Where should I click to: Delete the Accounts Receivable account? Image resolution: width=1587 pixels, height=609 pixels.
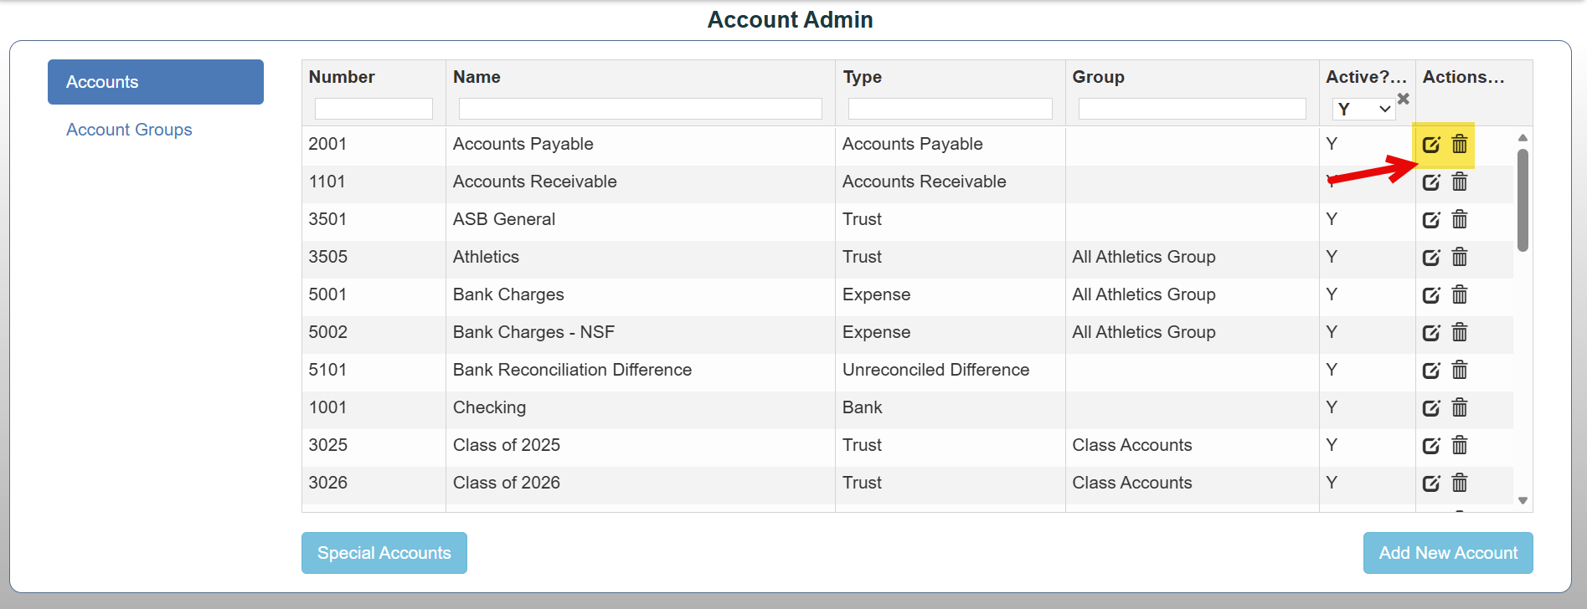click(x=1460, y=182)
